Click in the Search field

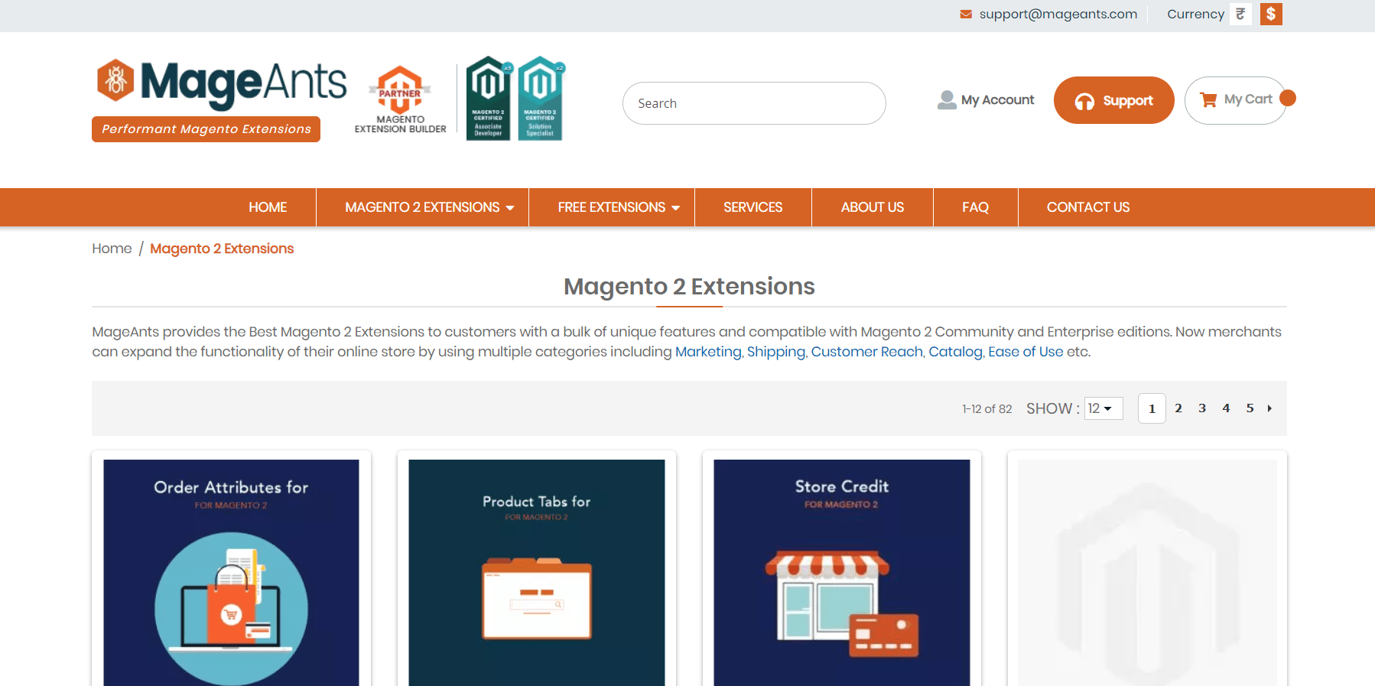[x=754, y=103]
